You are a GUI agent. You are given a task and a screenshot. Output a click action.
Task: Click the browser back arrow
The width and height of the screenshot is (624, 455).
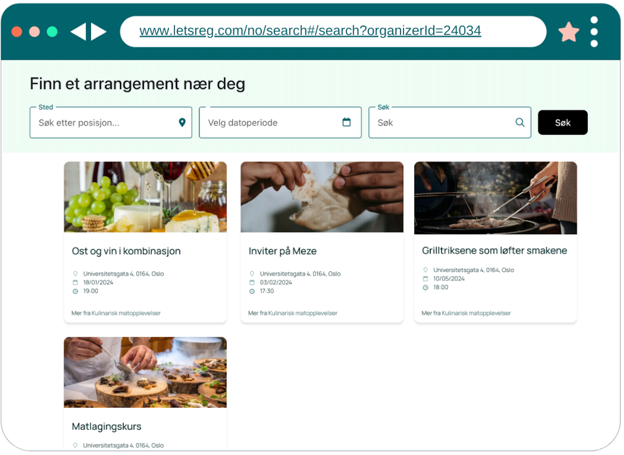click(x=78, y=31)
